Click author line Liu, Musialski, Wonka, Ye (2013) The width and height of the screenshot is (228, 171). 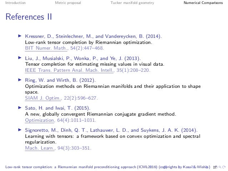click(83, 58)
